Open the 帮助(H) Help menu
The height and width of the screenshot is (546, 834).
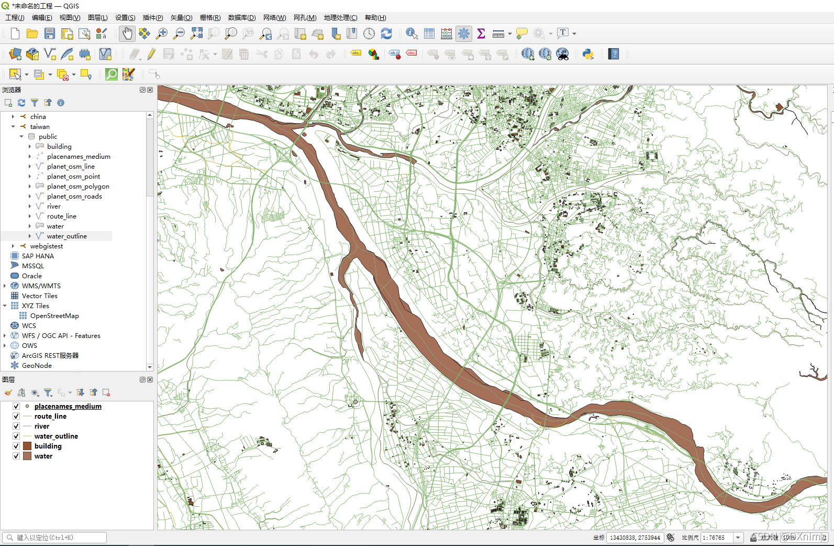pos(375,18)
